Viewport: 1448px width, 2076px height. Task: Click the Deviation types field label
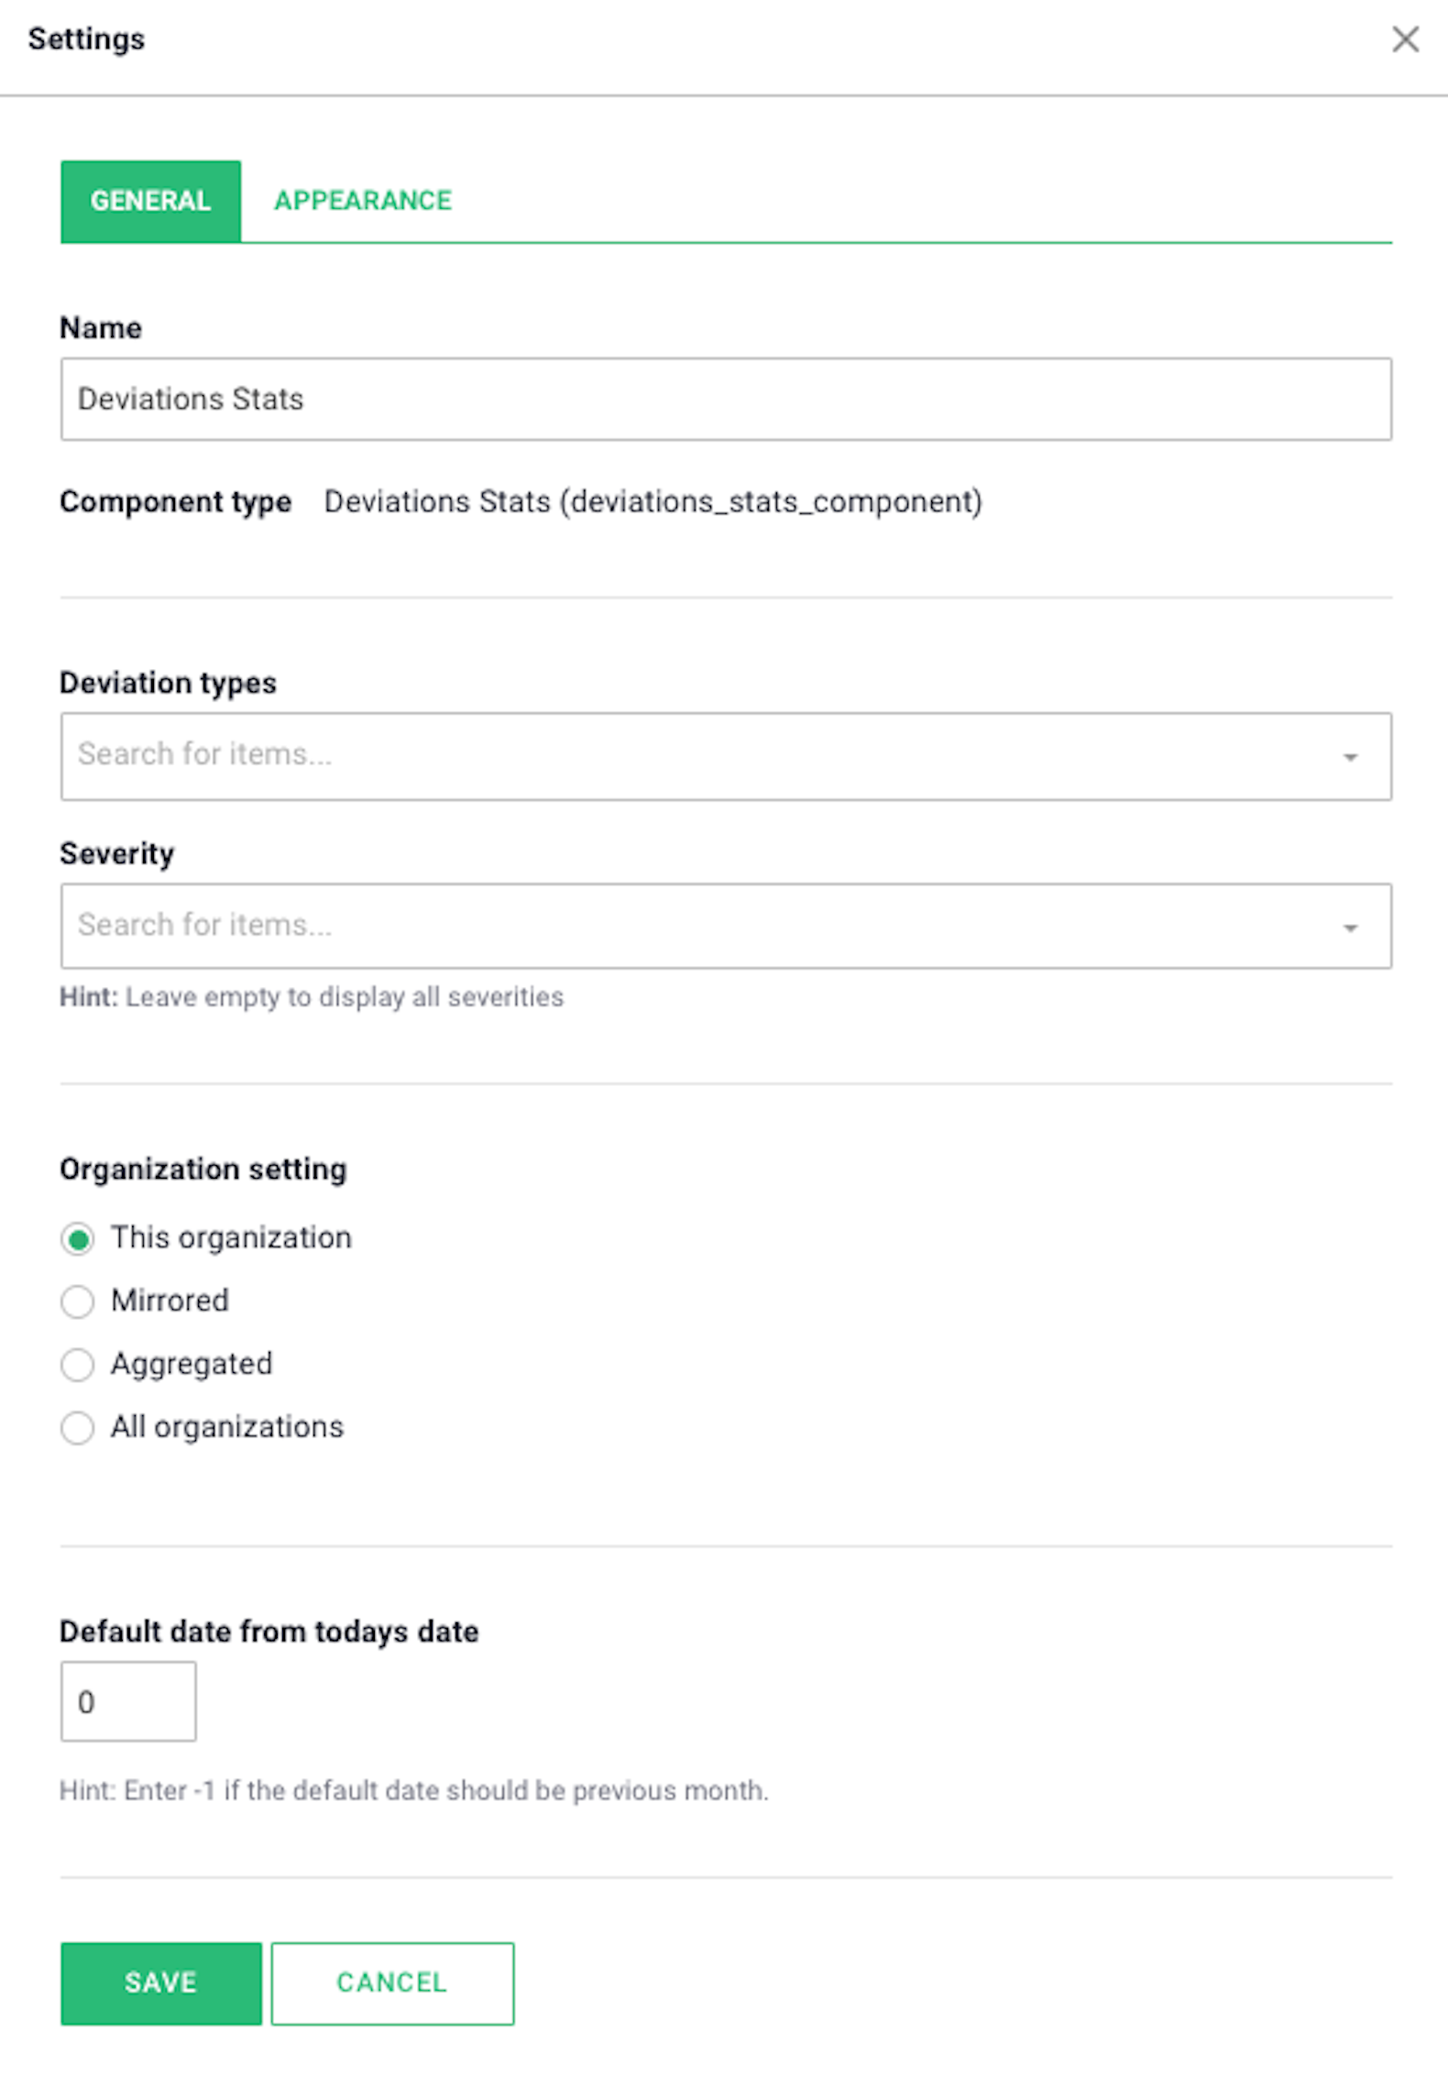168,683
